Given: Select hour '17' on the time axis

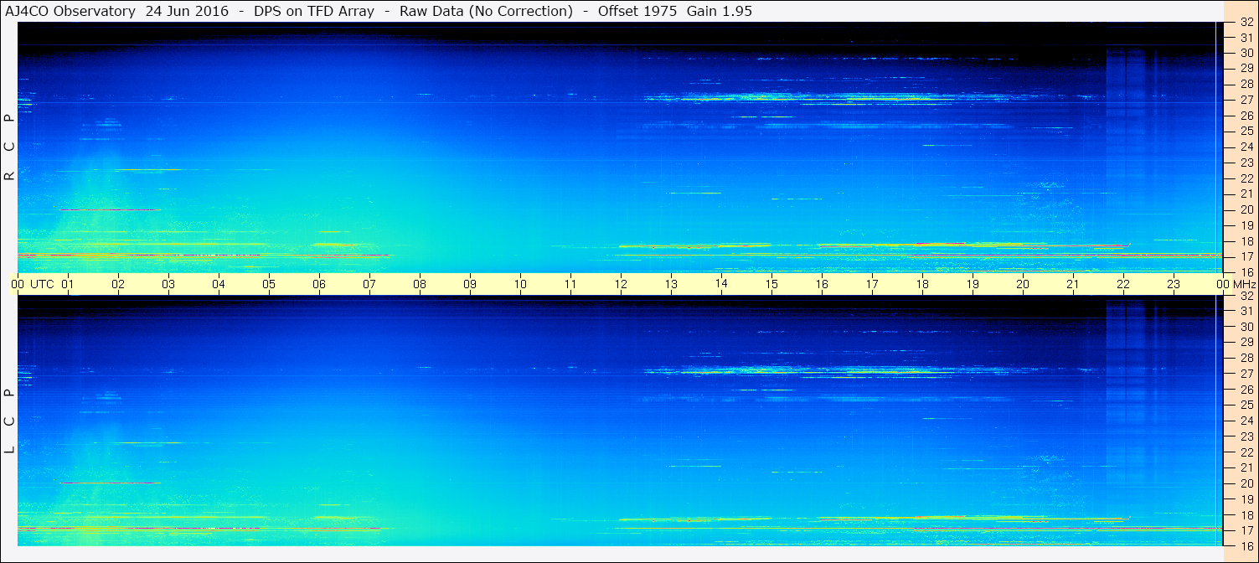Looking at the screenshot, I should pyautogui.click(x=872, y=284).
